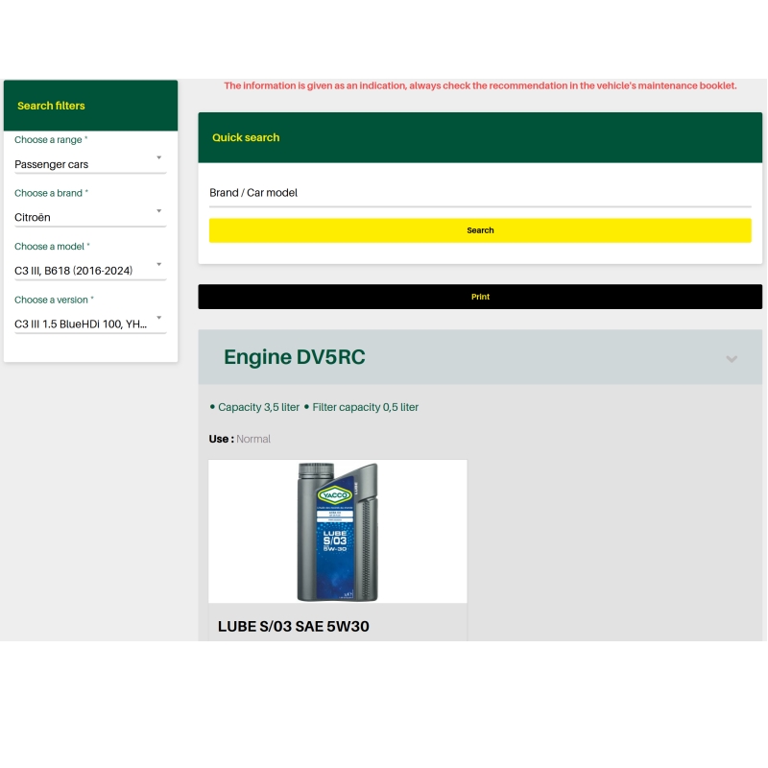Open the brand dropdown showing Citroën
This screenshot has width=768, height=768.
coord(90,217)
